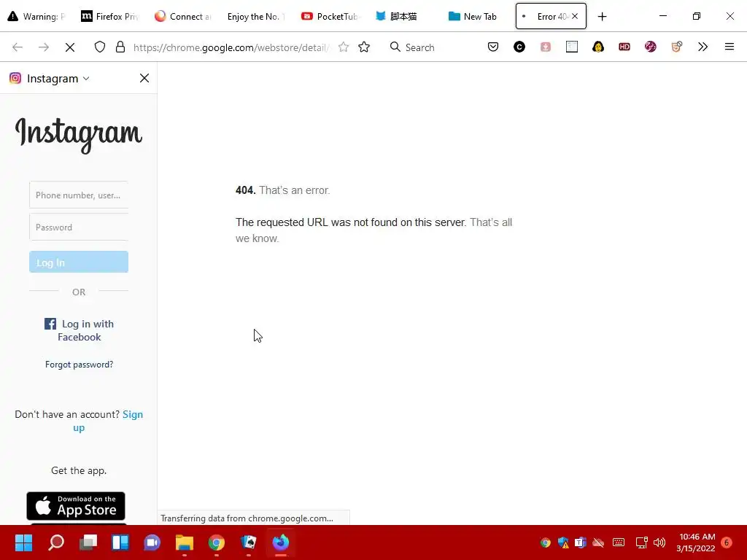Switch to the Connect tab

[x=183, y=16]
